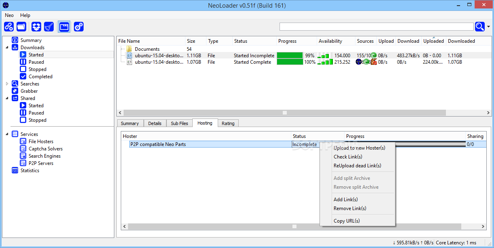The width and height of the screenshot is (494, 248).
Task: Open settings via the gears toolbar icon
Action: tap(79, 27)
